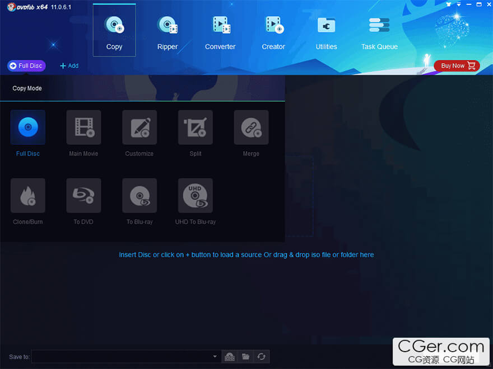The height and width of the screenshot is (369, 493).
Task: Select Full Disc copy mode icon
Action: pos(28,127)
